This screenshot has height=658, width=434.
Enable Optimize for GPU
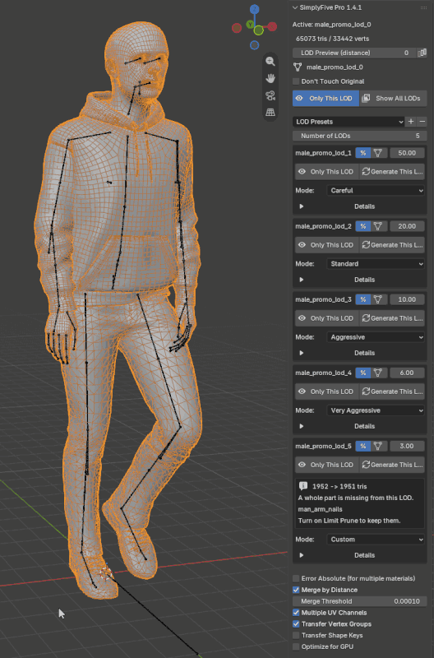click(x=296, y=646)
